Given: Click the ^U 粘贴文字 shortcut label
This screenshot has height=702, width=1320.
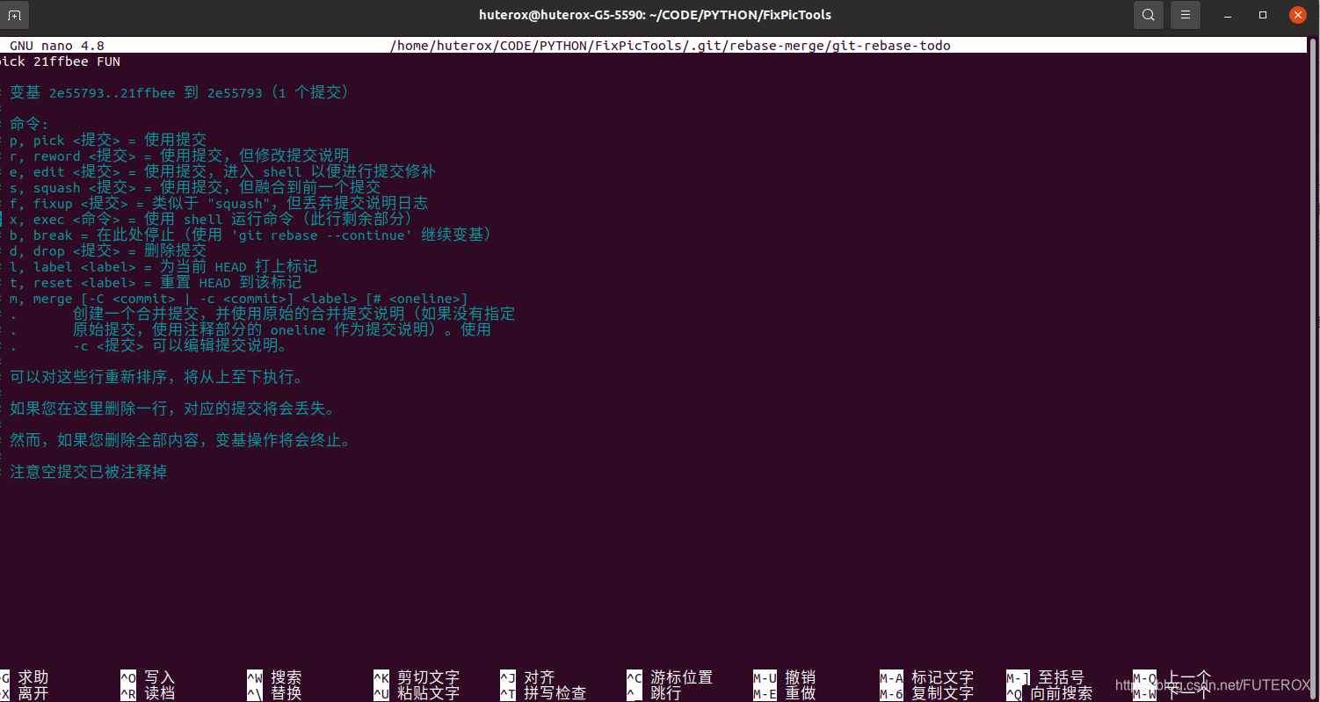Looking at the screenshot, I should (417, 693).
